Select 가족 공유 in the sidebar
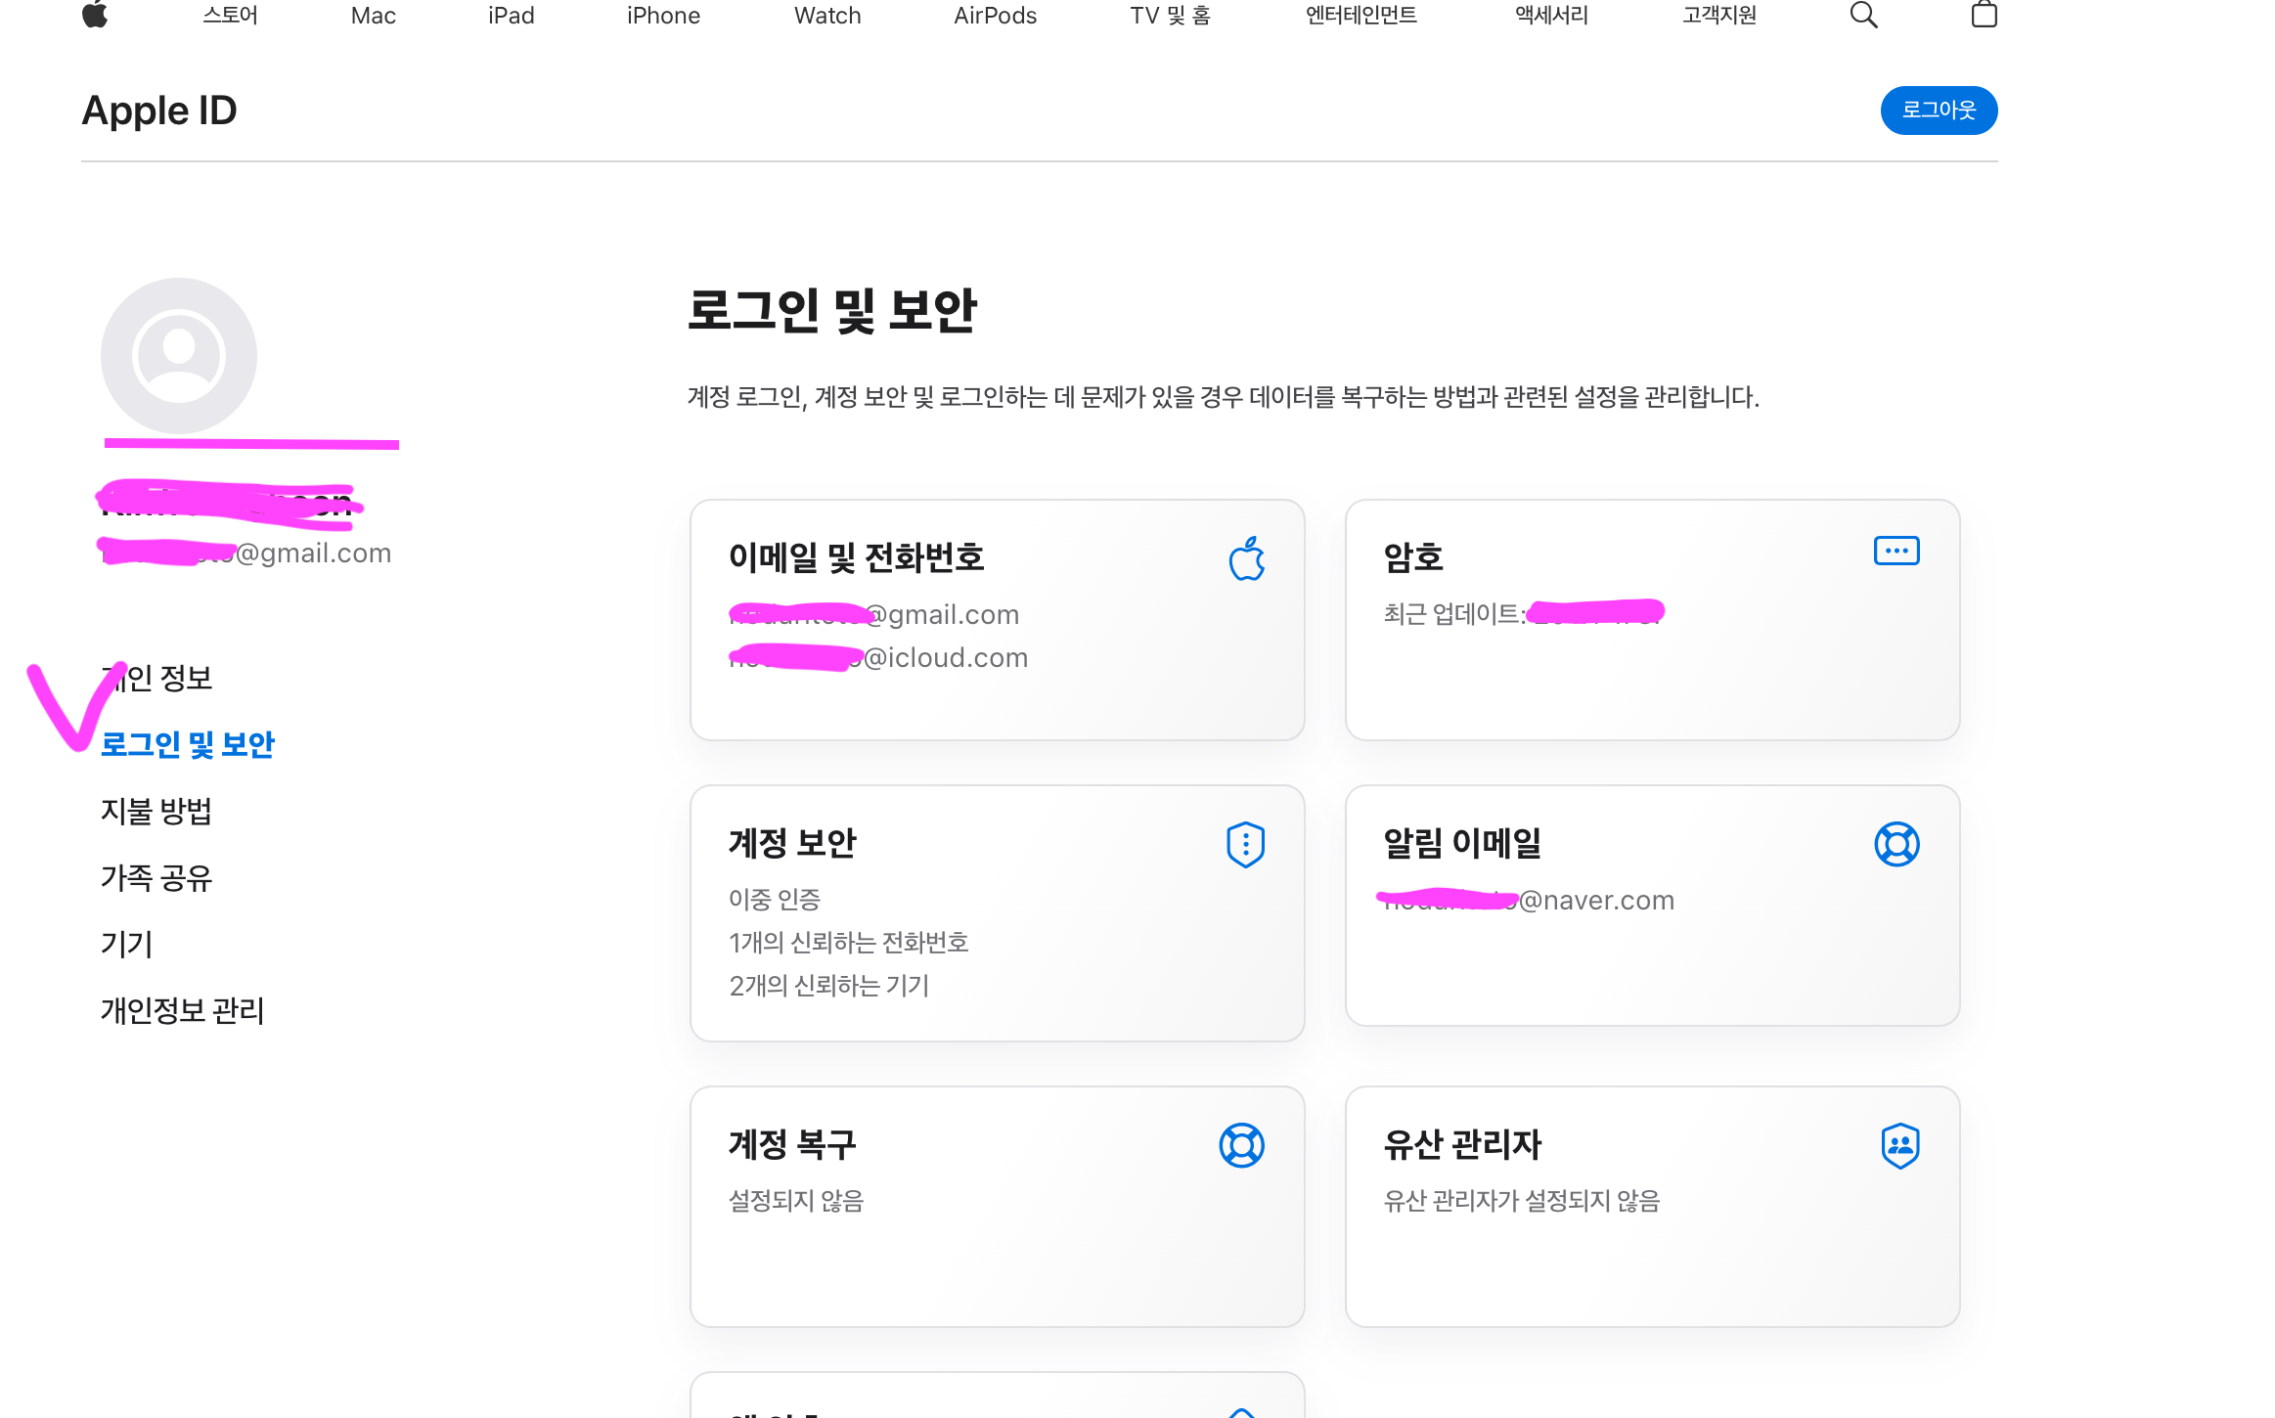Viewport: 2275px width, 1418px height. tap(156, 877)
